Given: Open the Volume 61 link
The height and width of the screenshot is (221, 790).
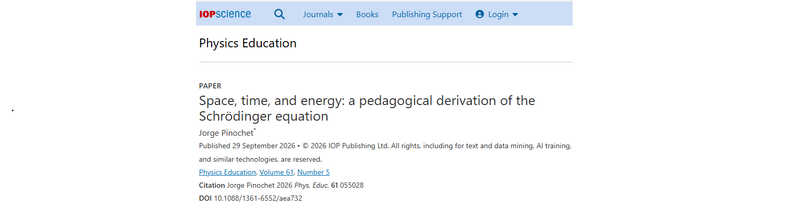Looking at the screenshot, I should (x=276, y=172).
